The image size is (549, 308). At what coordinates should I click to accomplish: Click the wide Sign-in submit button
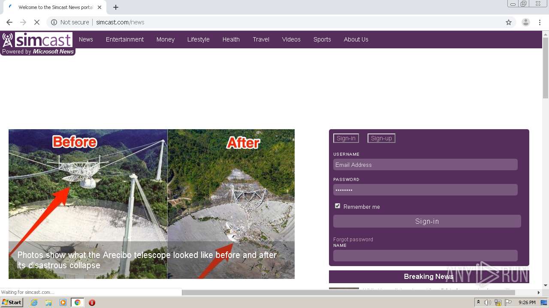pyautogui.click(x=427, y=221)
